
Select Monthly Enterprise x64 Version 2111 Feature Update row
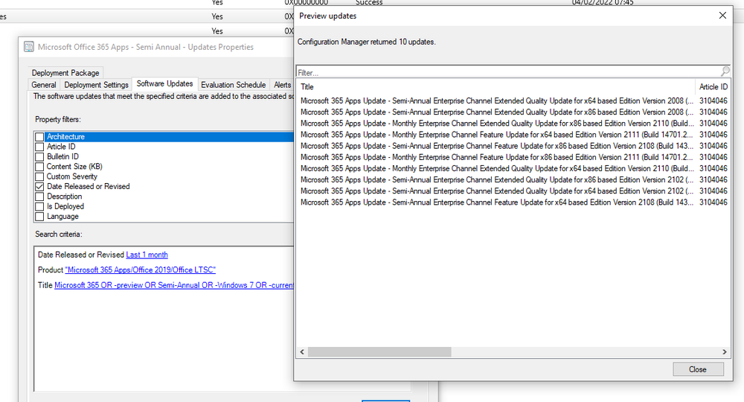point(514,135)
